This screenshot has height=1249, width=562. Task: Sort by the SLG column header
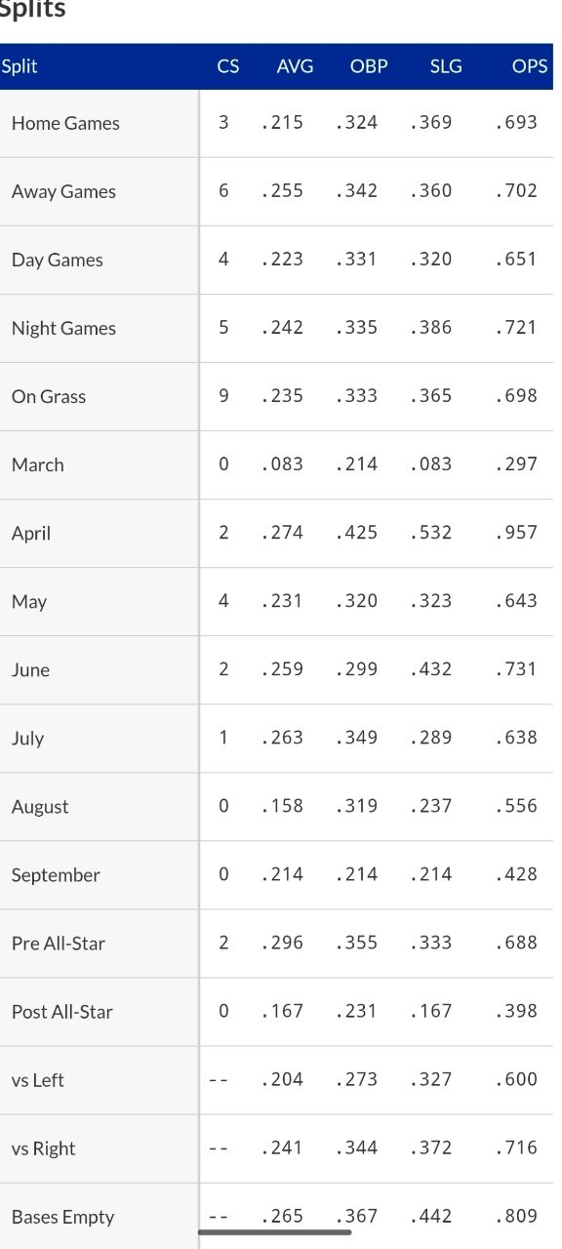tap(446, 67)
